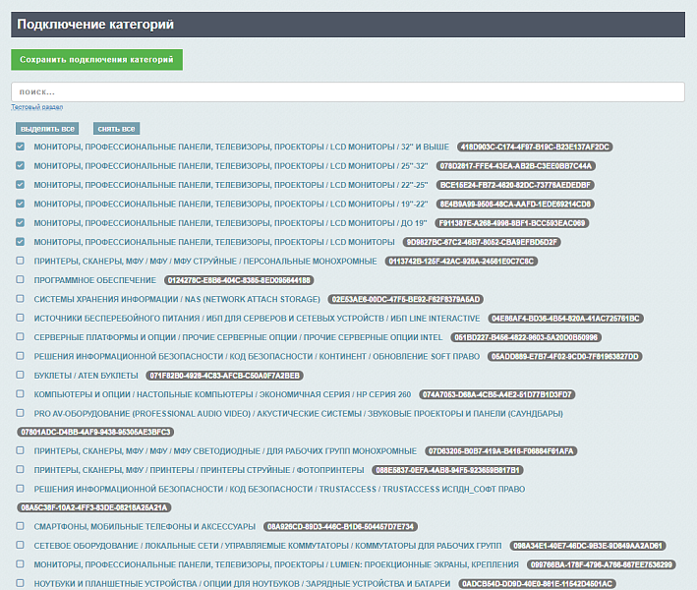
Task: Tick the 'ИБП Line Interactive' category checkbox
Action: tap(21, 319)
